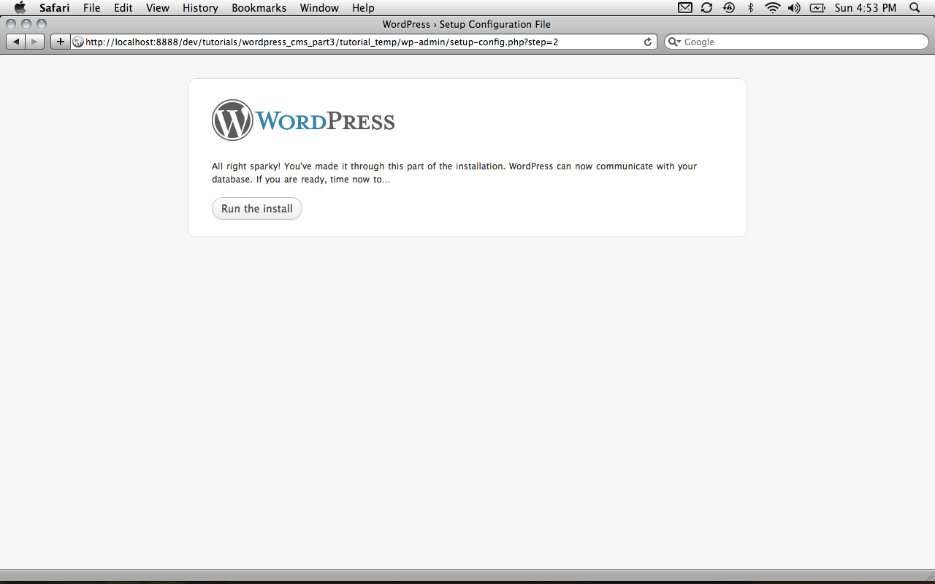
Task: Click the WordPress logo
Action: [303, 120]
